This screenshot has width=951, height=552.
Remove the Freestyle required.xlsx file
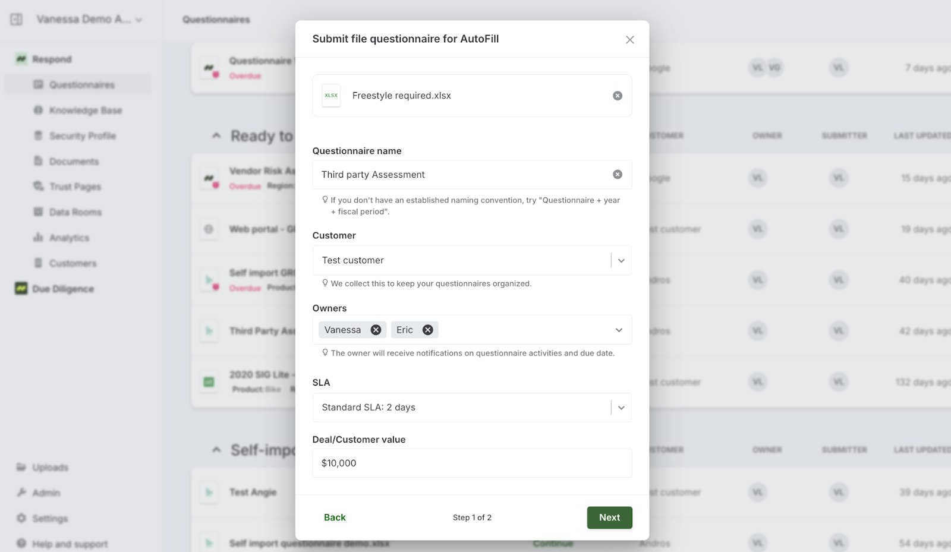618,96
